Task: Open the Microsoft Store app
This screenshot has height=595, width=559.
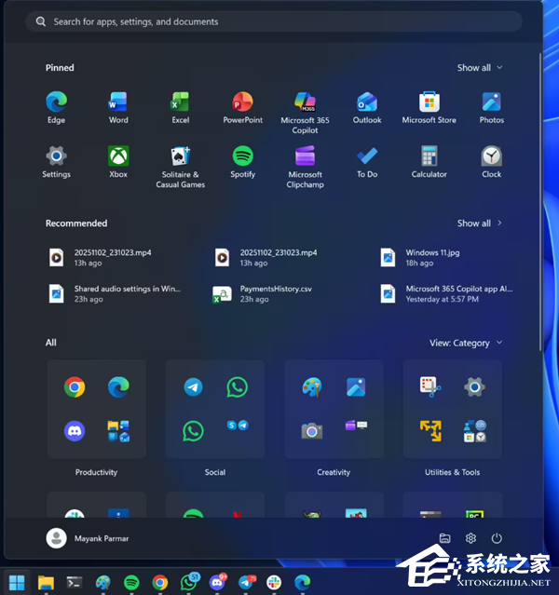Action: (429, 108)
